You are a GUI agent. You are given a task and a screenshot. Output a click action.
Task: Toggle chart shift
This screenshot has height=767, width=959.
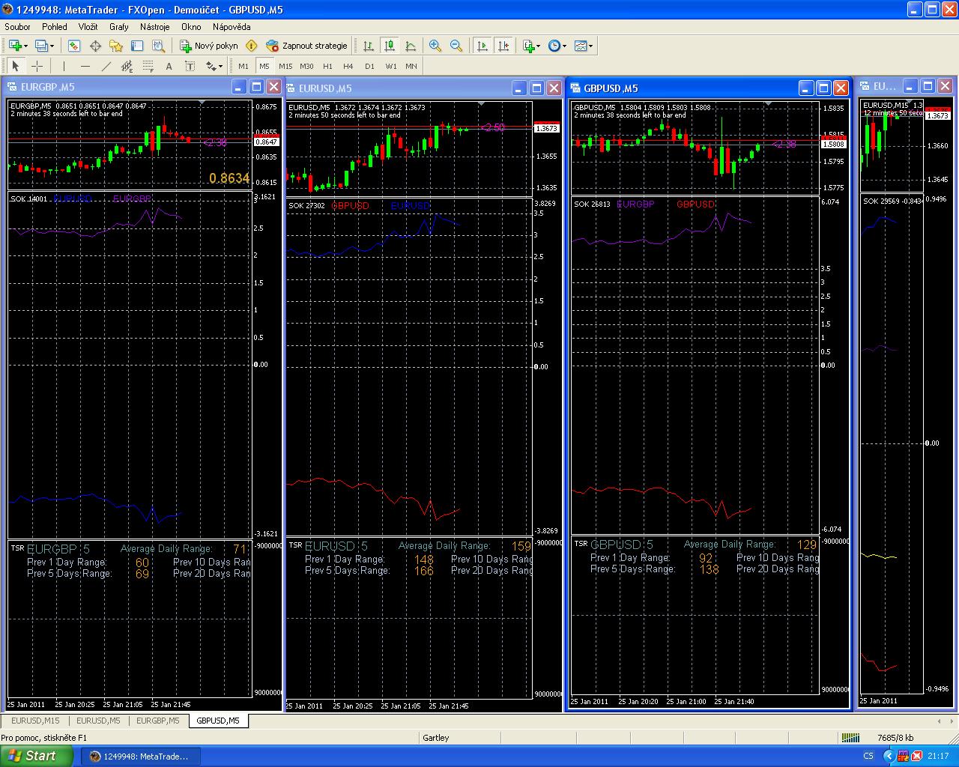[x=503, y=46]
